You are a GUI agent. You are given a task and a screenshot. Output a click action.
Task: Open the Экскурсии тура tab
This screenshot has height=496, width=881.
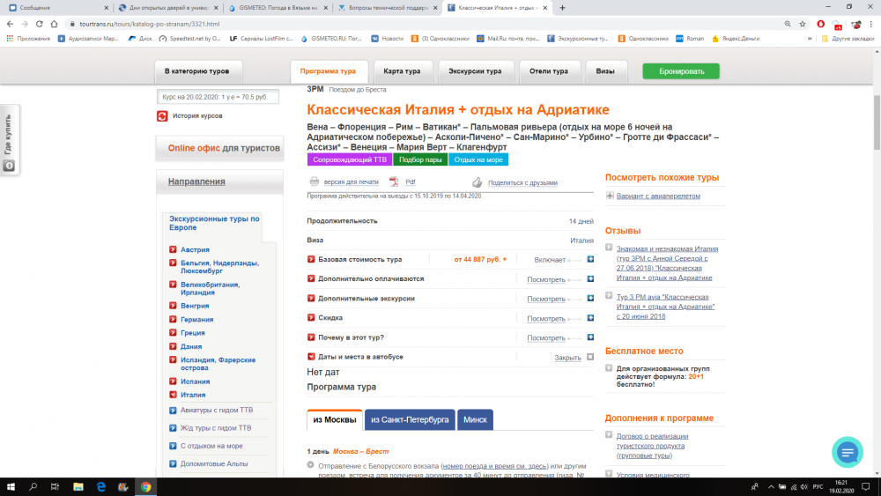(x=475, y=71)
